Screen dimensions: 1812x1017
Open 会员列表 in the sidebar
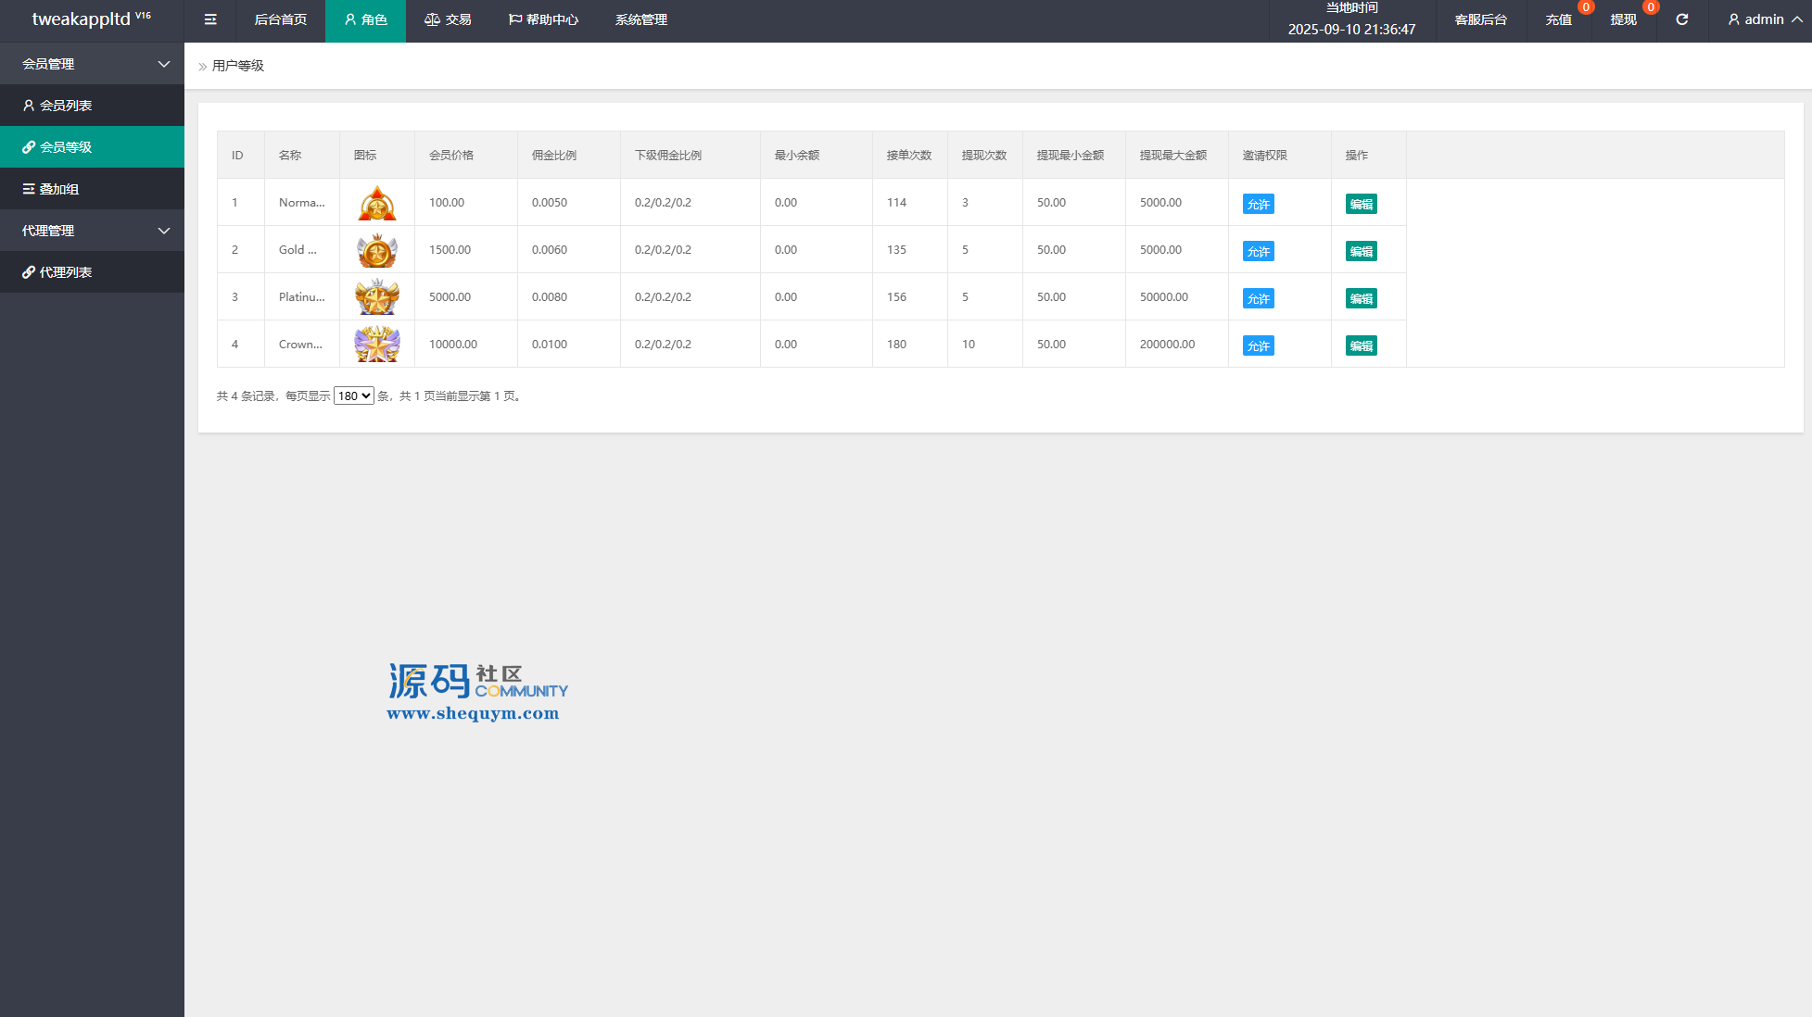pyautogui.click(x=66, y=106)
